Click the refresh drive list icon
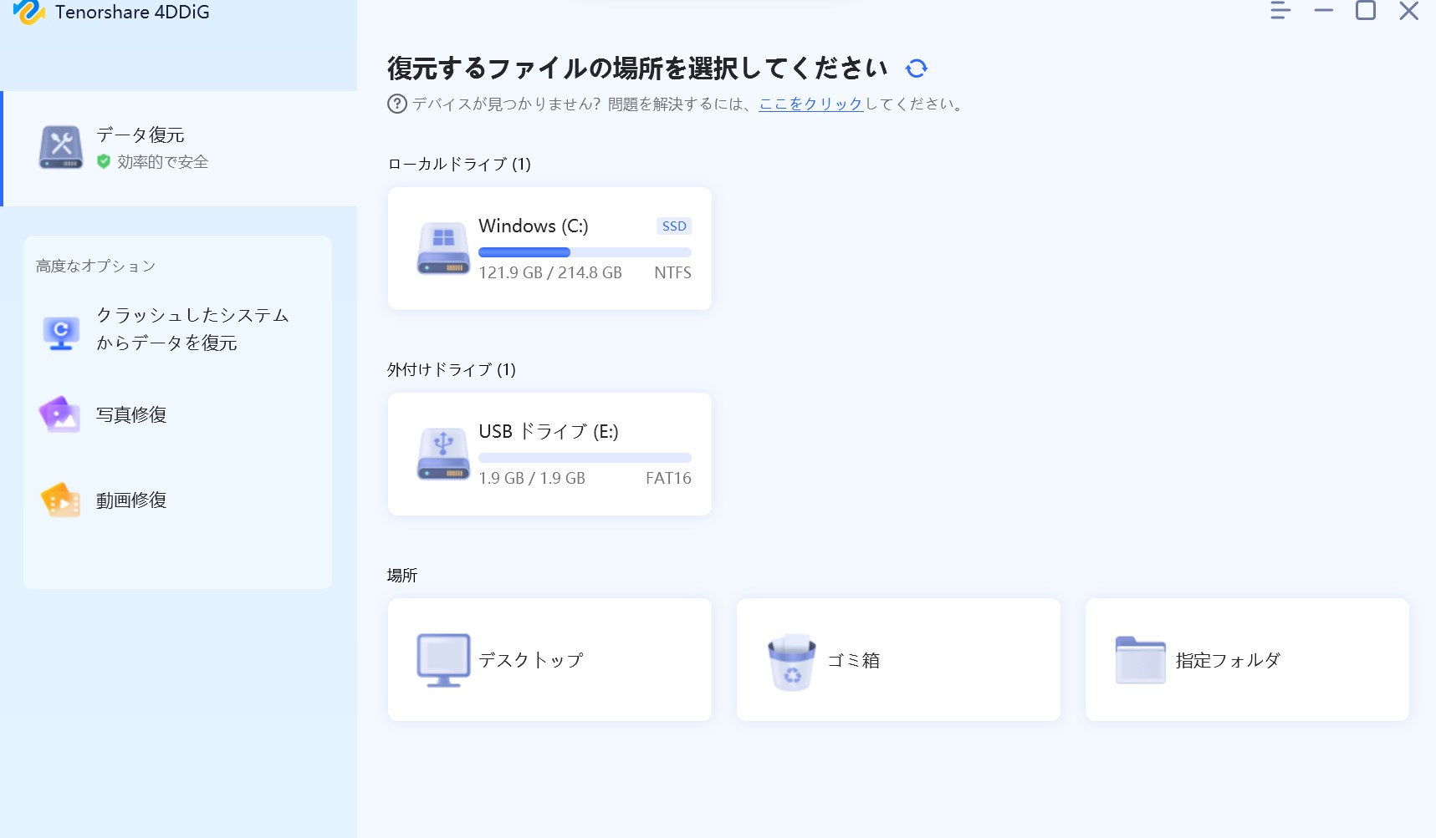The width and height of the screenshot is (1436, 838). coord(917,69)
